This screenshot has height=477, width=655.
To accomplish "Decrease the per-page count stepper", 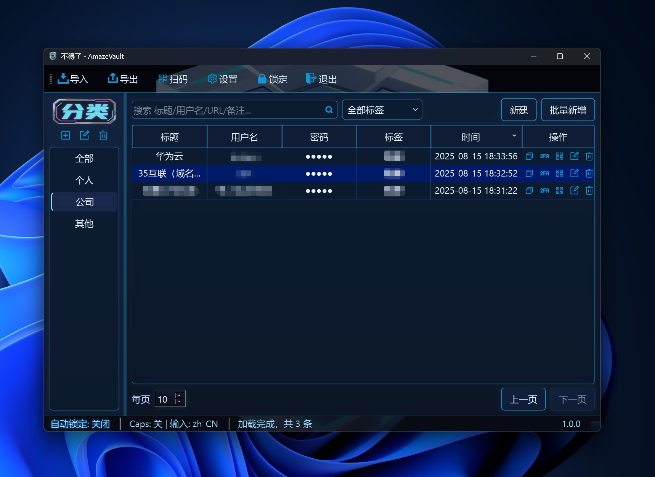I will pos(179,402).
